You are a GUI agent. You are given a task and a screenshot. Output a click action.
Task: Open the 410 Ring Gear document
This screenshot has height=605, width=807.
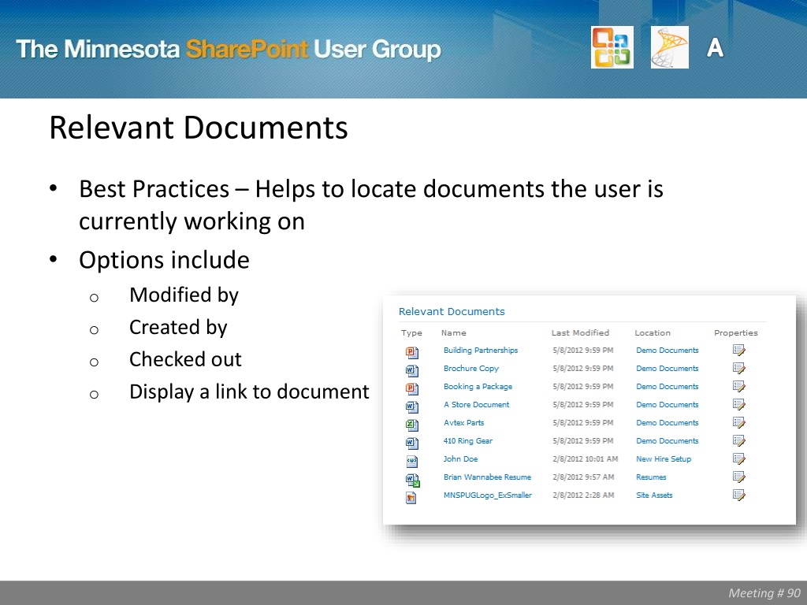[x=468, y=441]
